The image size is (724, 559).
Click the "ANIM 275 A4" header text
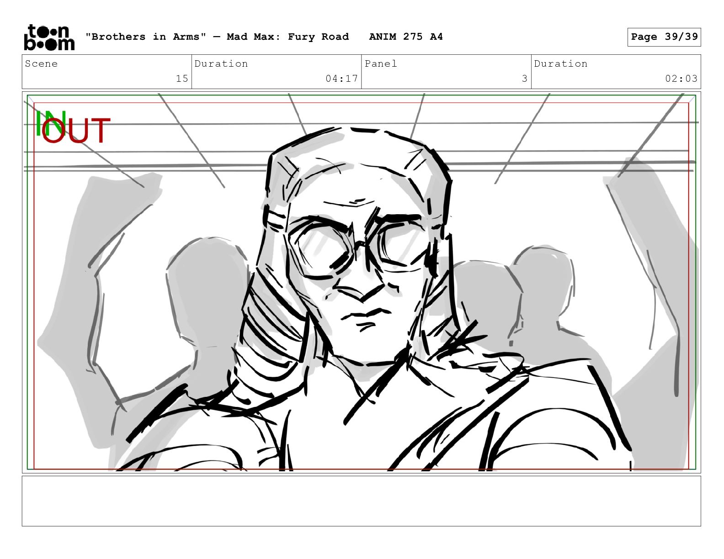(406, 37)
